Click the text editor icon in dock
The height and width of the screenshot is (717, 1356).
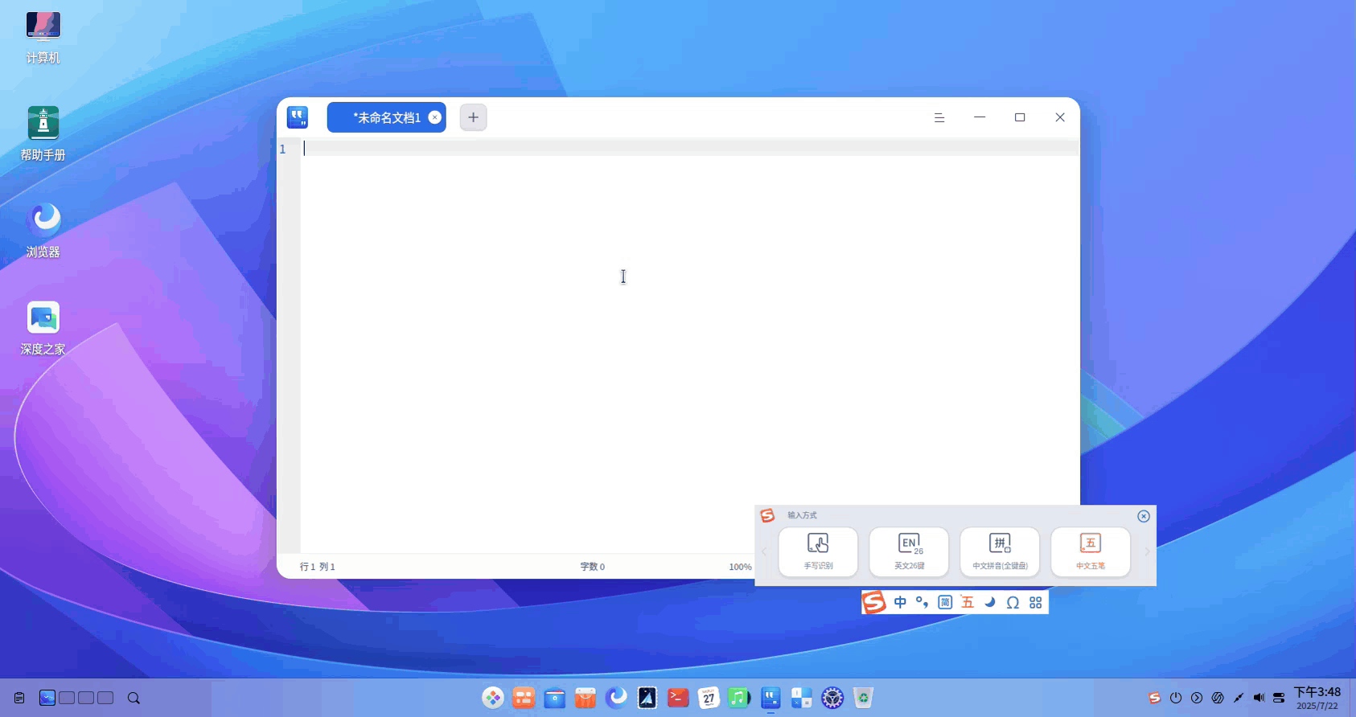770,698
